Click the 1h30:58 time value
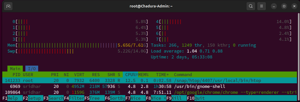This screenshot has height=102, width=300. click(x=162, y=87)
